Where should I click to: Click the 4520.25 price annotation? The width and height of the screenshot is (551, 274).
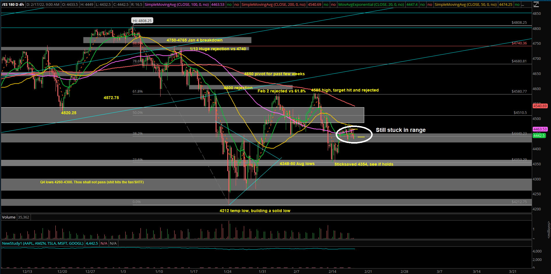tap(69, 113)
